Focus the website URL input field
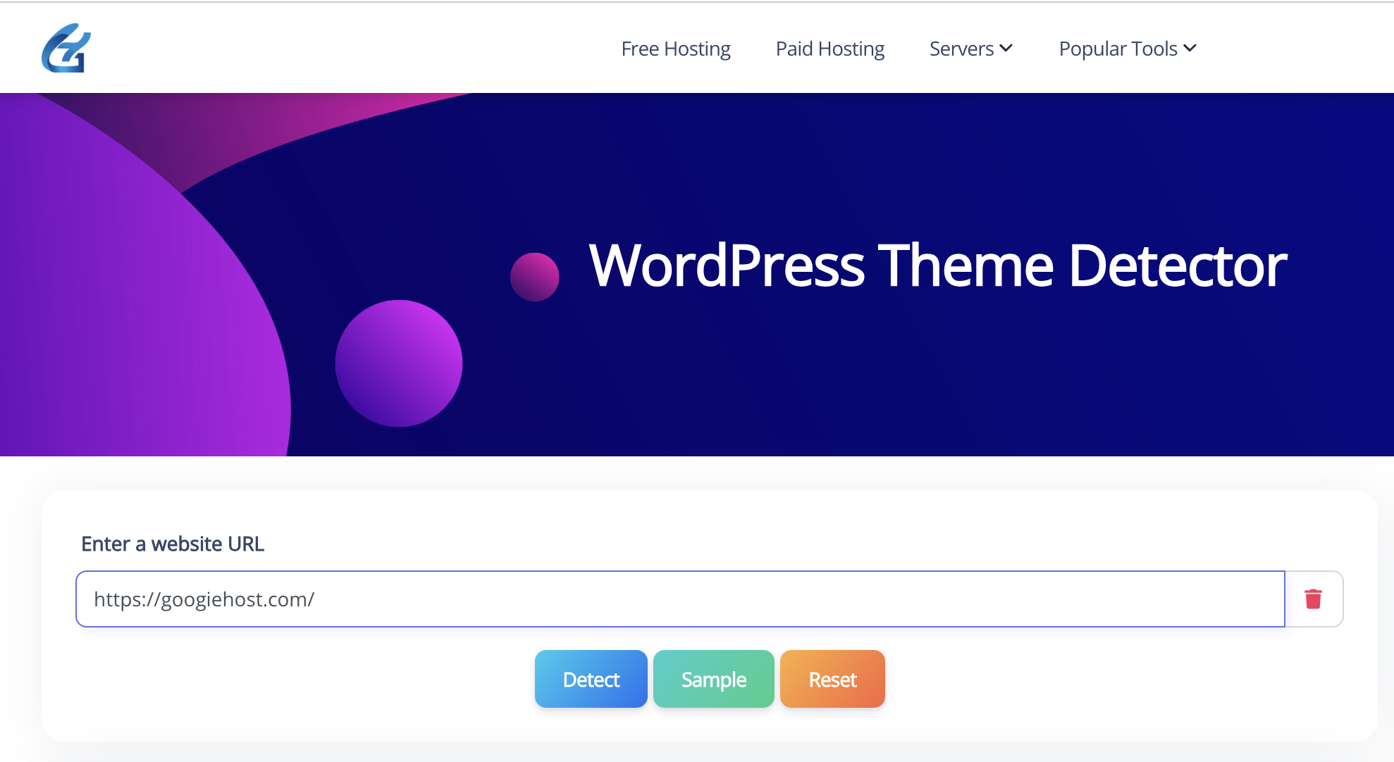This screenshot has height=762, width=1394. click(775, 599)
